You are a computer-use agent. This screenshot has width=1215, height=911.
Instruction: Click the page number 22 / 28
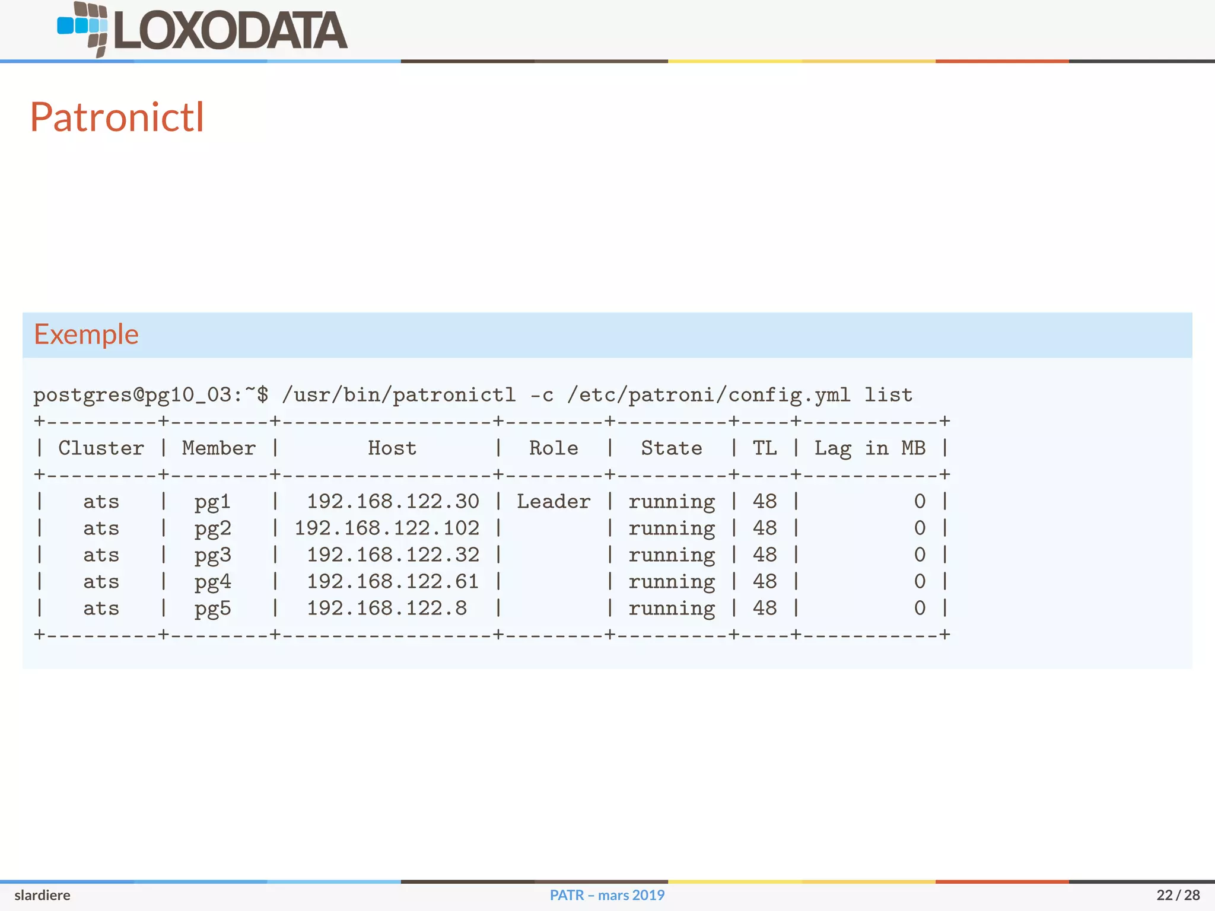(x=1178, y=895)
